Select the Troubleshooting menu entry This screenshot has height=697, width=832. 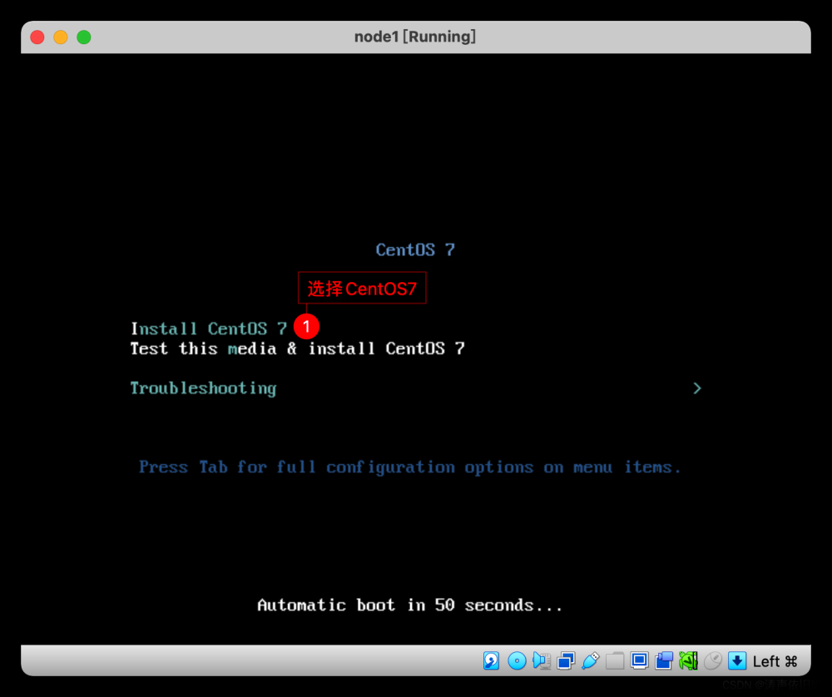[x=203, y=388]
